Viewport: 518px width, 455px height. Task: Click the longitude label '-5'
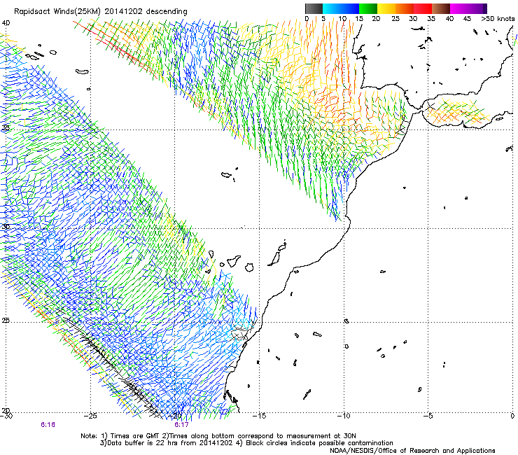tap(428, 416)
